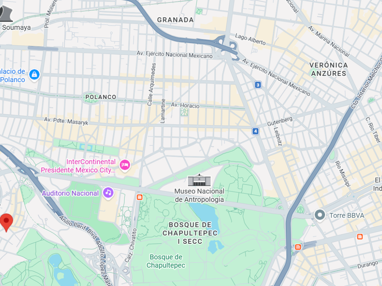Select the metro icon on Circuito Interior

pyautogui.click(x=298, y=247)
